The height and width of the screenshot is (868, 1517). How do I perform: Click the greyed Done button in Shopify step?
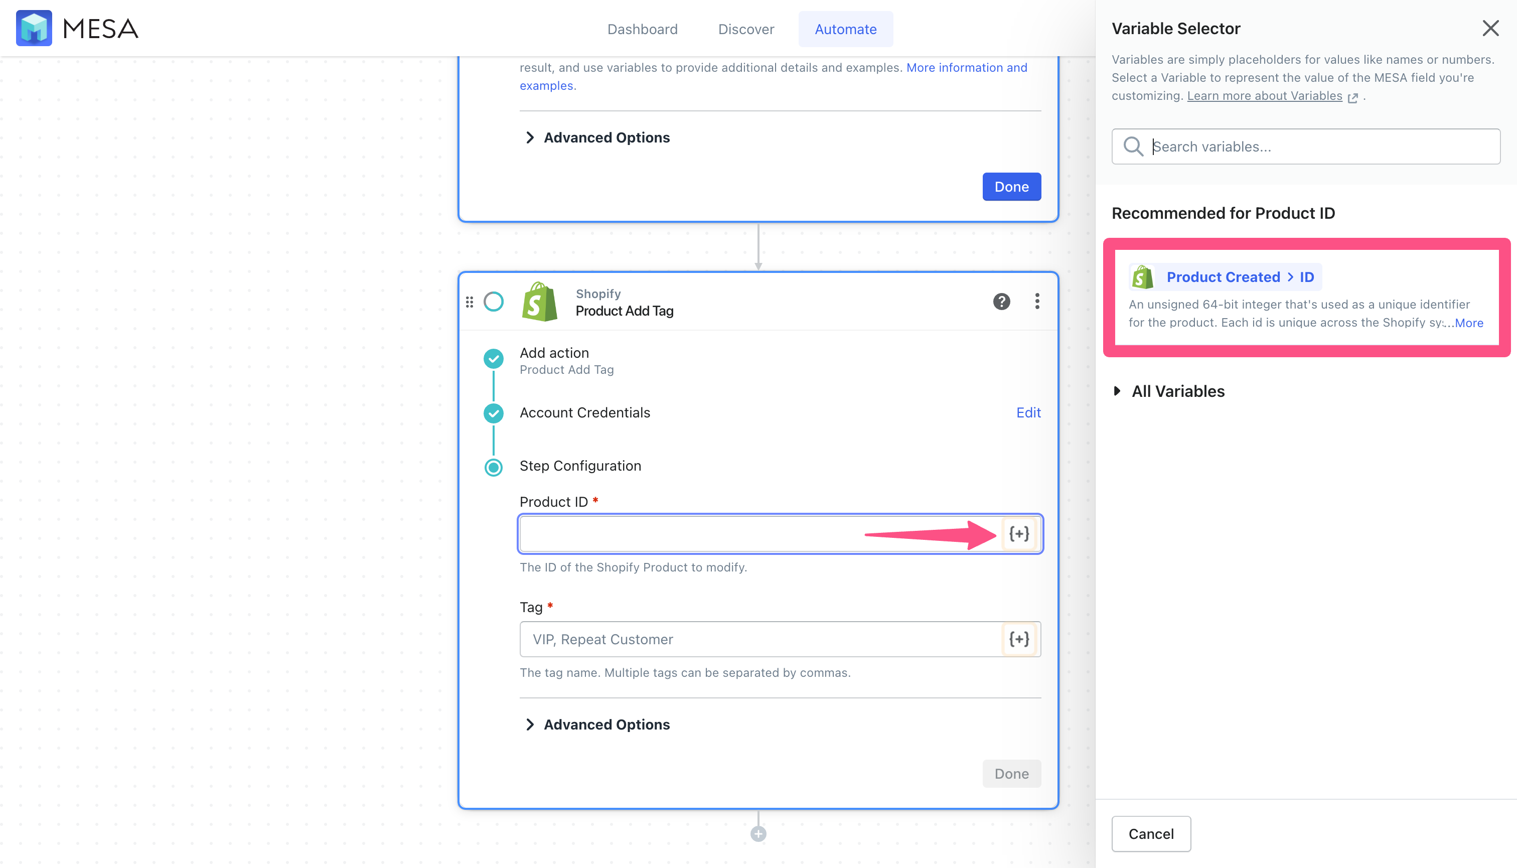coord(1011,774)
